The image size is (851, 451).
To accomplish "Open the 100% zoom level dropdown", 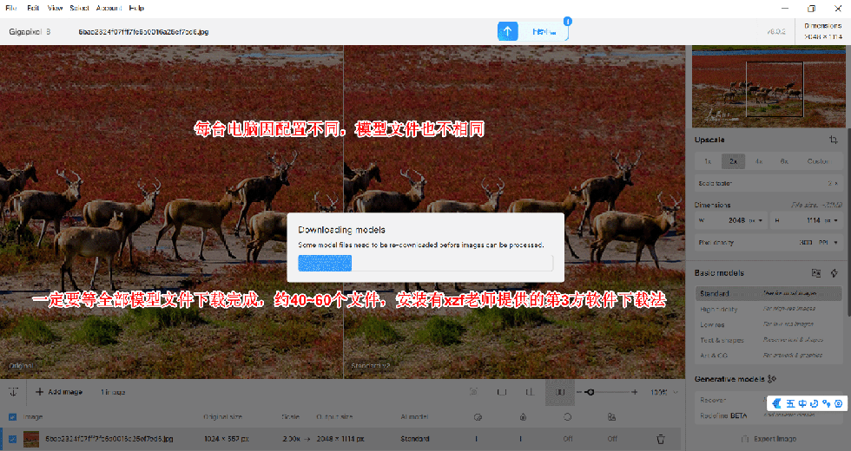I will (663, 392).
